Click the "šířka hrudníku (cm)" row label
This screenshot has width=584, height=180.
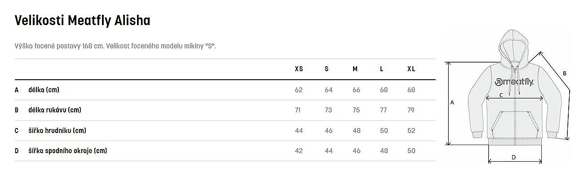(x=57, y=131)
